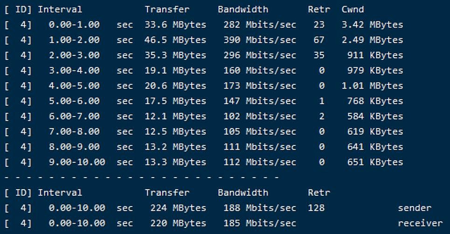Click the 3.42 MBytes Cwnd value

pos(372,25)
